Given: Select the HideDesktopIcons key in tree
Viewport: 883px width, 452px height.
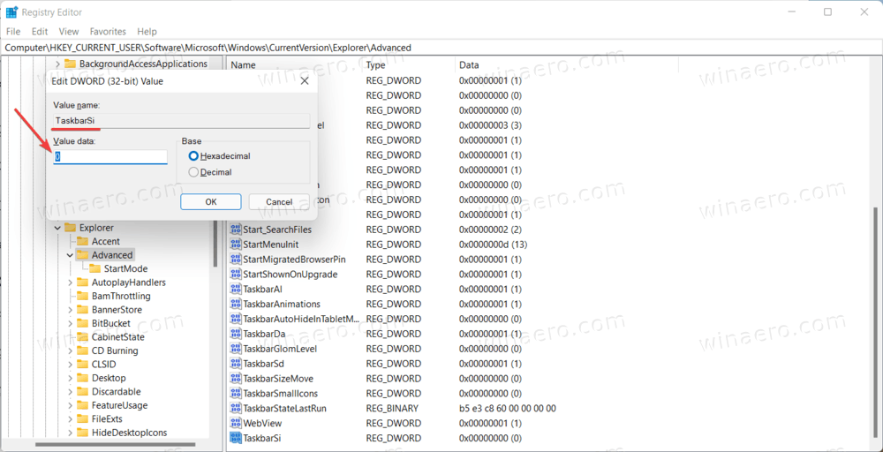Looking at the screenshot, I should [129, 433].
